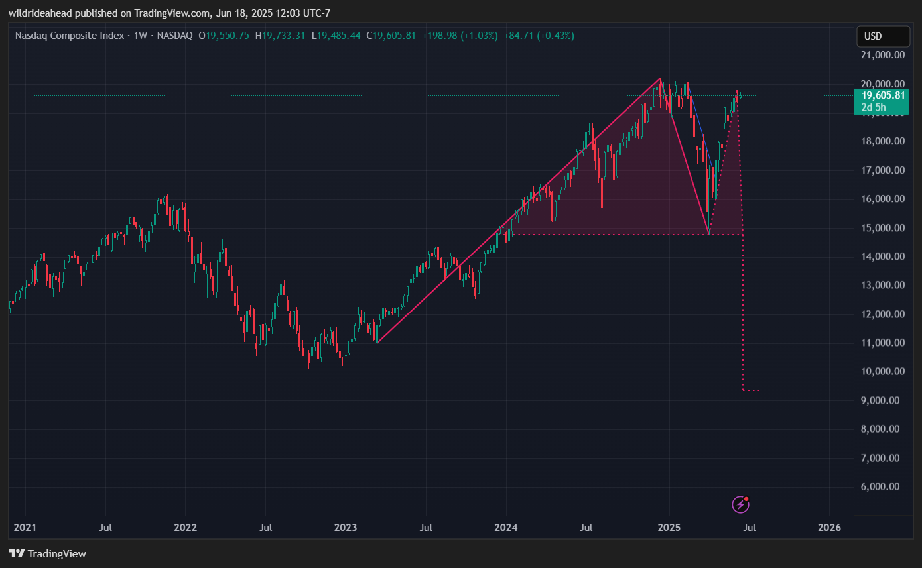922x568 pixels.
Task: Click the 10,000.00 price axis label
Action: [883, 371]
